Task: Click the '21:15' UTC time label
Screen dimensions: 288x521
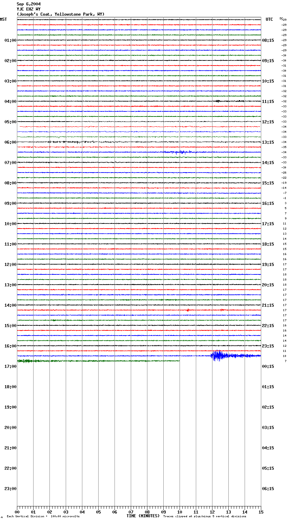Action: tap(268, 305)
